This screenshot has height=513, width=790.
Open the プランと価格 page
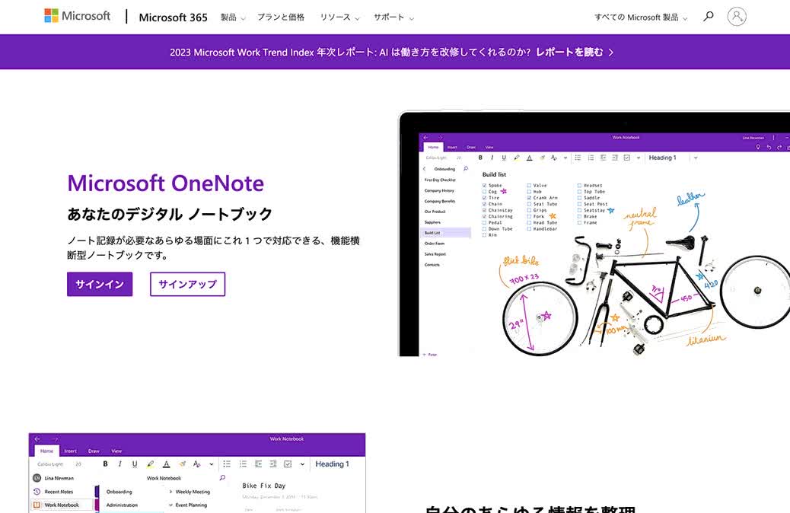[281, 18]
